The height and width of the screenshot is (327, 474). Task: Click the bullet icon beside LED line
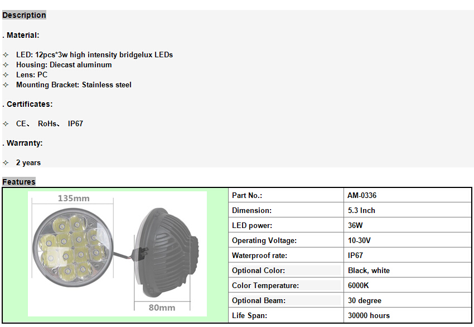tap(6, 55)
